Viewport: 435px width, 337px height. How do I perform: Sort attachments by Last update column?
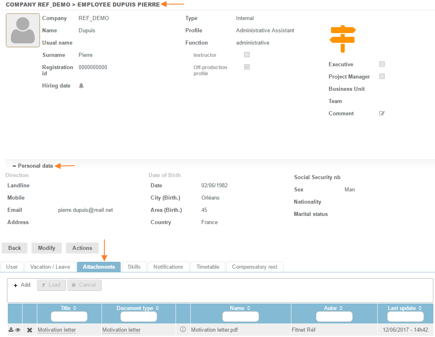coord(405,308)
